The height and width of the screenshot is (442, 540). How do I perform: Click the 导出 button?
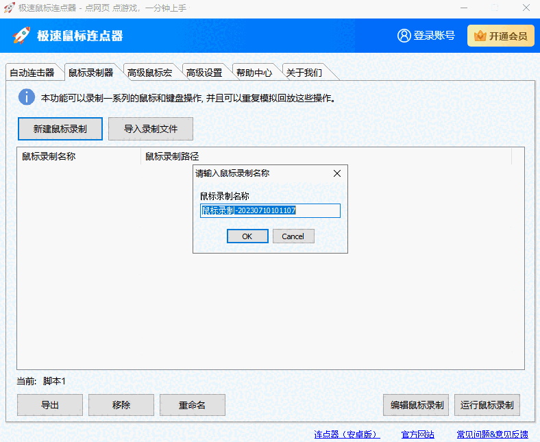point(50,405)
